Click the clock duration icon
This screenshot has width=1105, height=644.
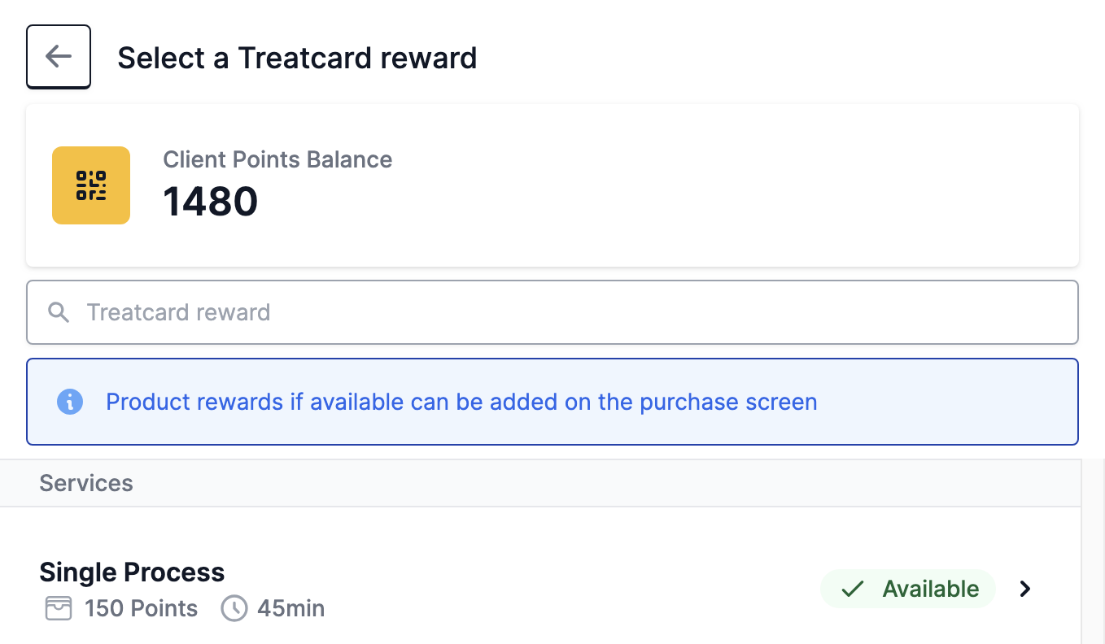point(234,608)
